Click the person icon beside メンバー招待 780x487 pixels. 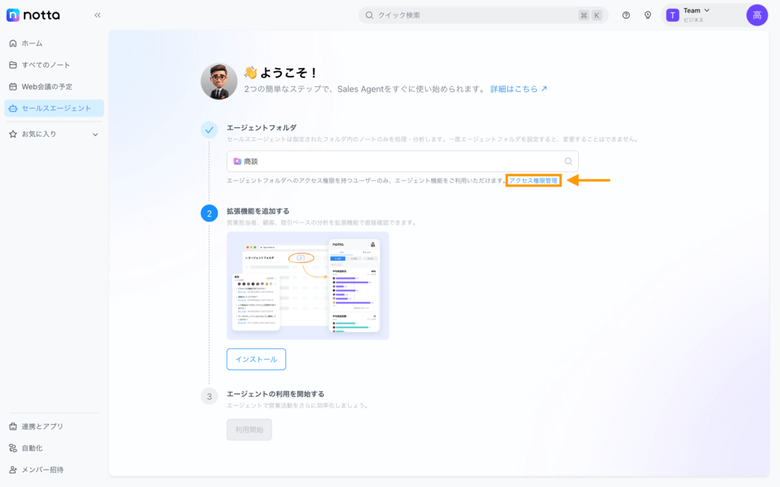click(x=13, y=470)
